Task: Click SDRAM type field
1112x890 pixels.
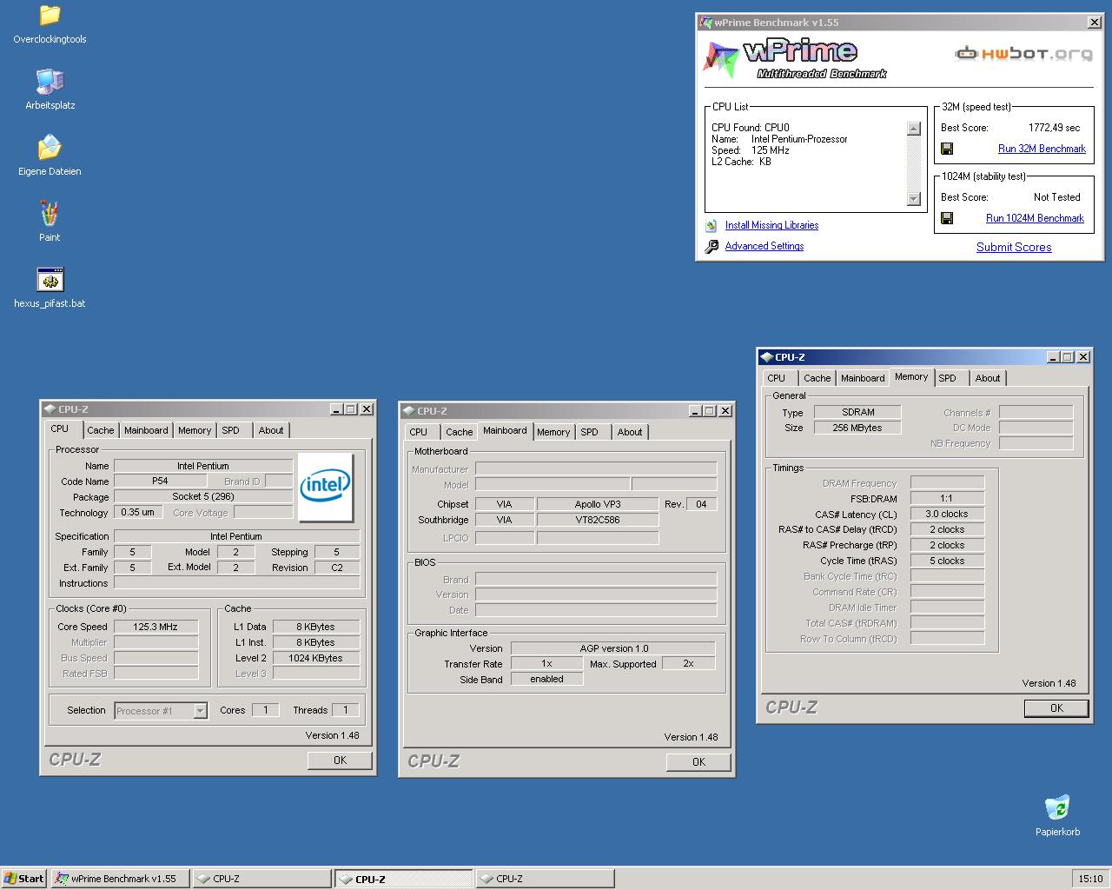Action: [857, 412]
